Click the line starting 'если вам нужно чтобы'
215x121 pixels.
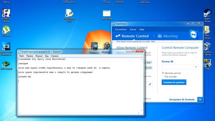click(x=64, y=68)
